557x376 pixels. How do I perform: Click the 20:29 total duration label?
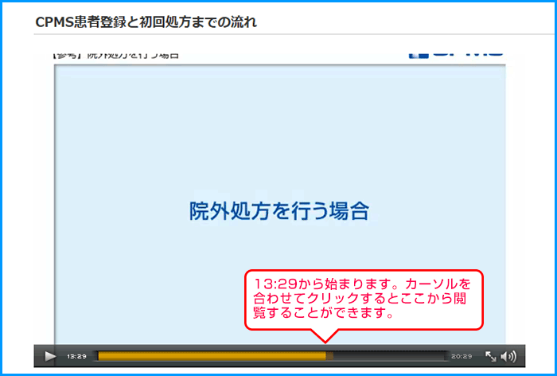click(x=462, y=356)
